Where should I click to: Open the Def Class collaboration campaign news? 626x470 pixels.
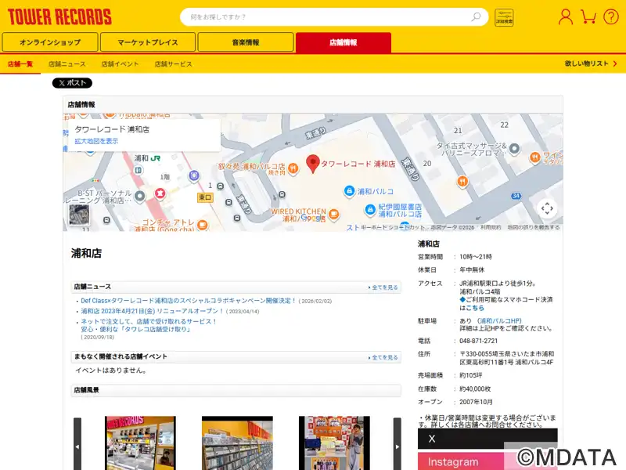click(189, 301)
